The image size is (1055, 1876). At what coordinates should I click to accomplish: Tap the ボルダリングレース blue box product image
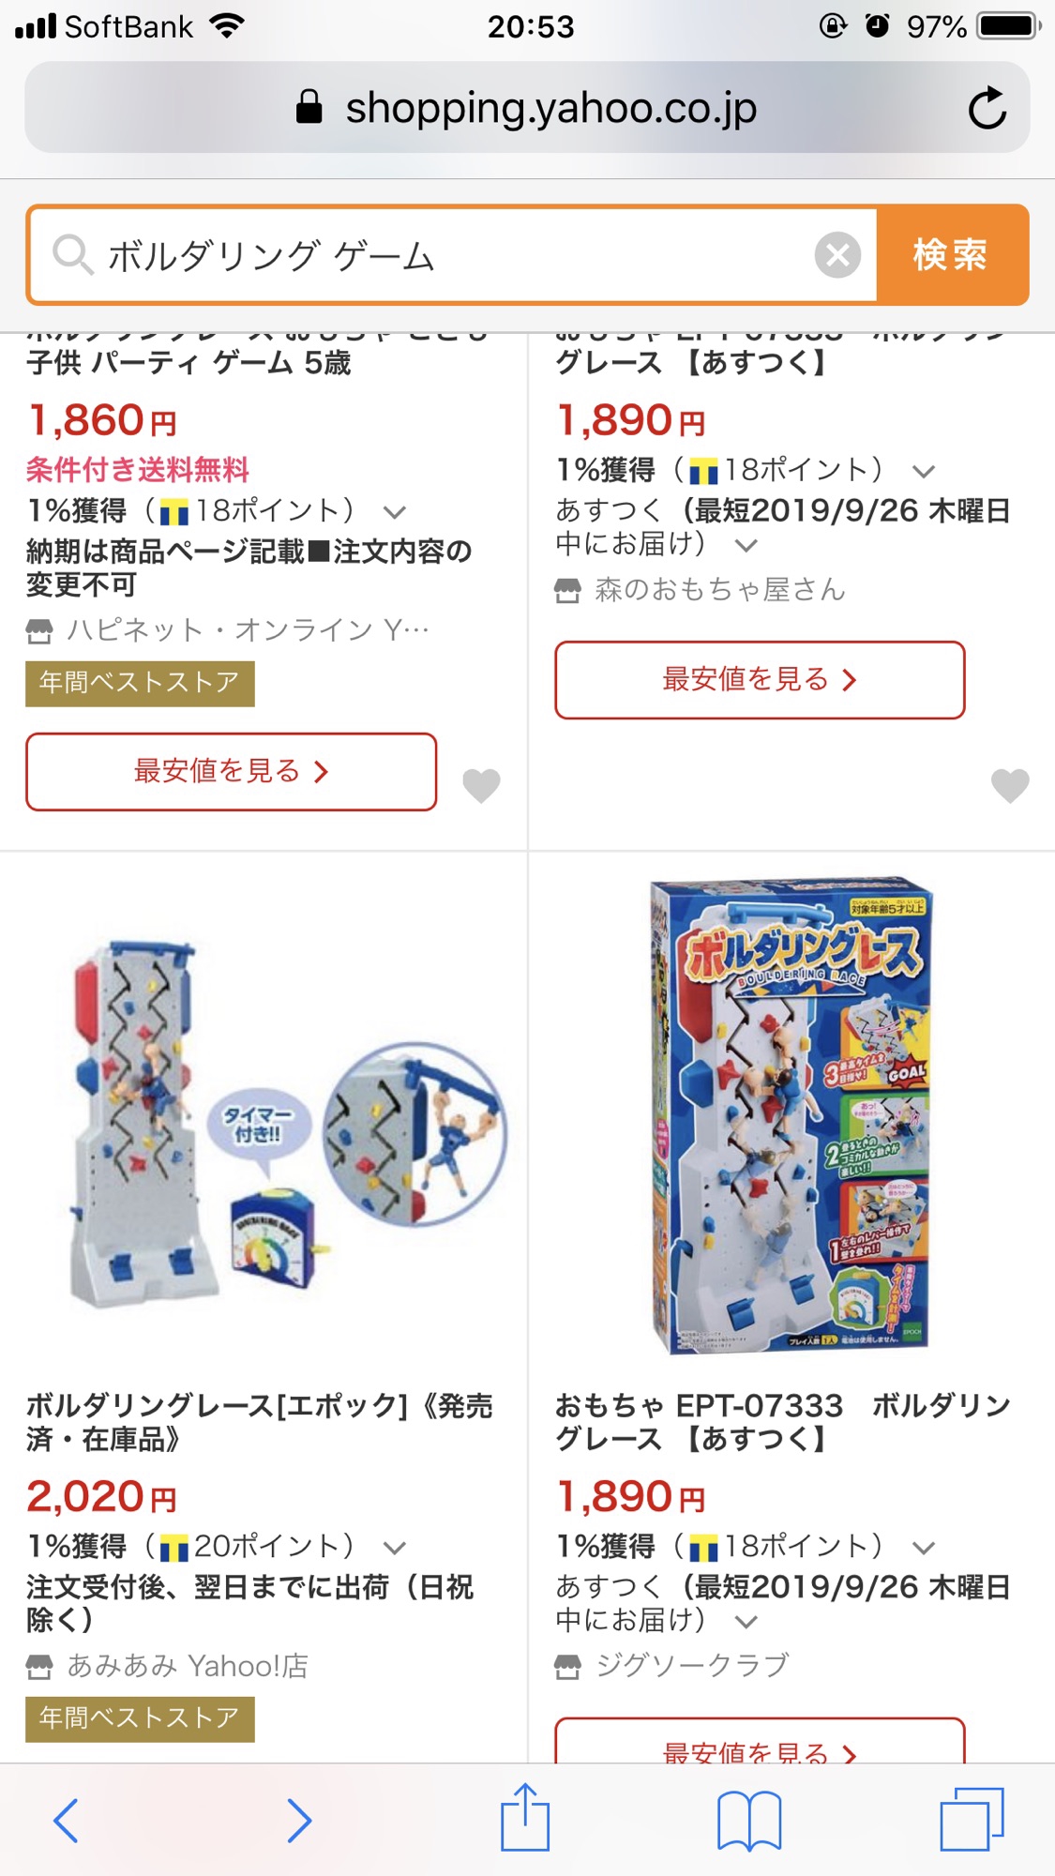pyautogui.click(x=791, y=1116)
